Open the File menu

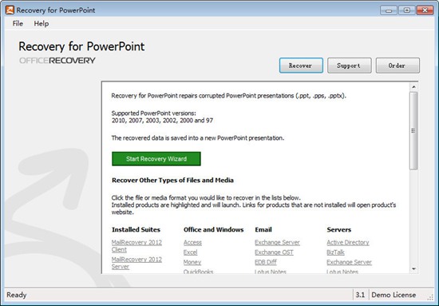click(x=18, y=23)
